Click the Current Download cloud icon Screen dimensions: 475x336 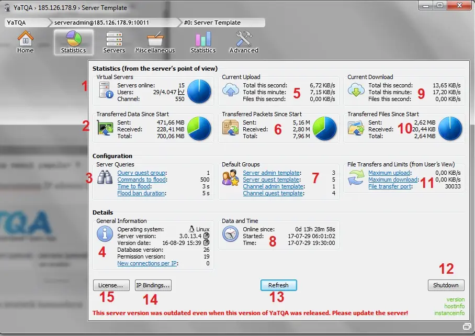tap(356, 89)
